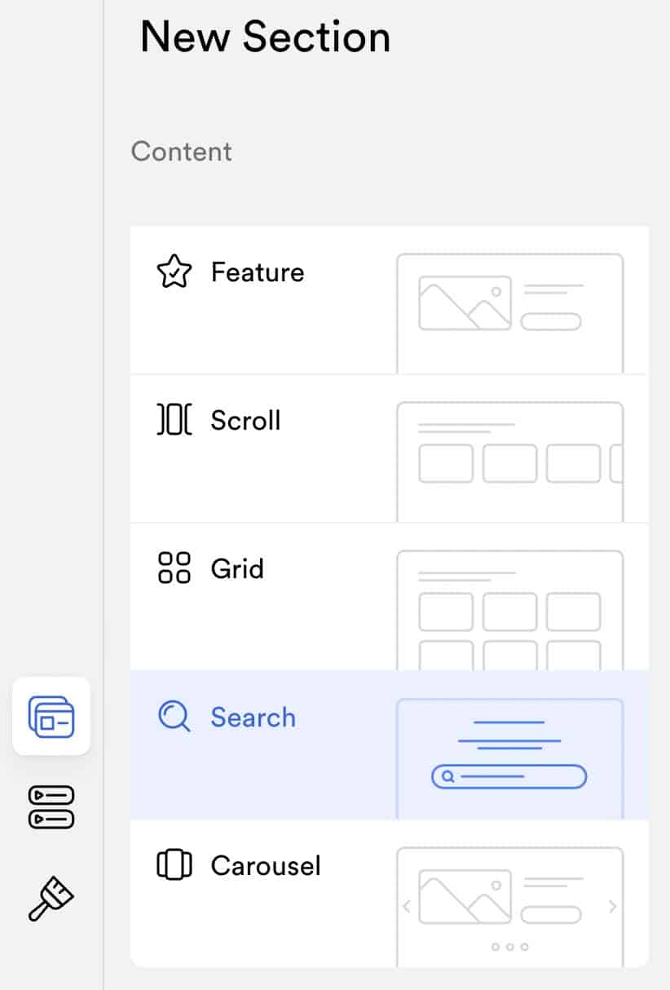Click the Grid layout preview thumbnail
The height and width of the screenshot is (990, 670).
(x=510, y=610)
